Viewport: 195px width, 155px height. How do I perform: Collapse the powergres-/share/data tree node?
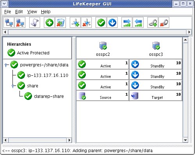click(x=6, y=65)
